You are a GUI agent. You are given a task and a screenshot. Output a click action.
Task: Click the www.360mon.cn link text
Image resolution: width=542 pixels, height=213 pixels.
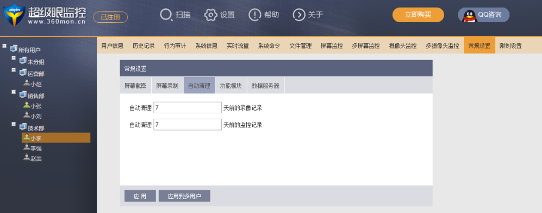pyautogui.click(x=57, y=22)
